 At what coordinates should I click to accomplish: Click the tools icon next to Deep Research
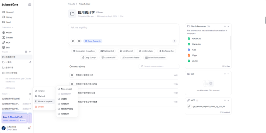click(x=79, y=41)
